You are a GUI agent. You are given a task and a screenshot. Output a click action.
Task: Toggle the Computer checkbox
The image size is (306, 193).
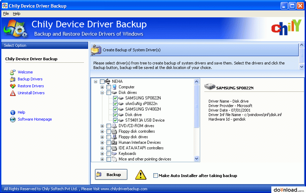coord(109,87)
